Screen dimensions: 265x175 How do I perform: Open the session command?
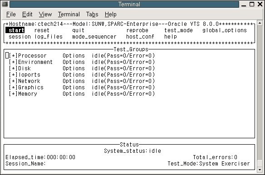[20, 37]
